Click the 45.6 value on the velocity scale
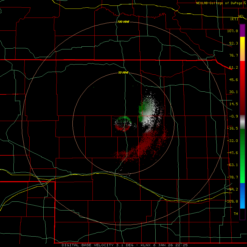Screen dimensions: 247x247 [x=234, y=80]
